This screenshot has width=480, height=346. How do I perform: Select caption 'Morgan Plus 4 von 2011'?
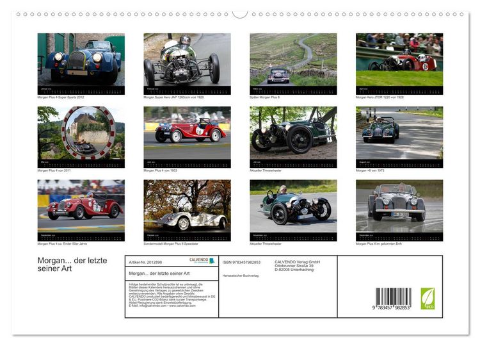[54, 170]
